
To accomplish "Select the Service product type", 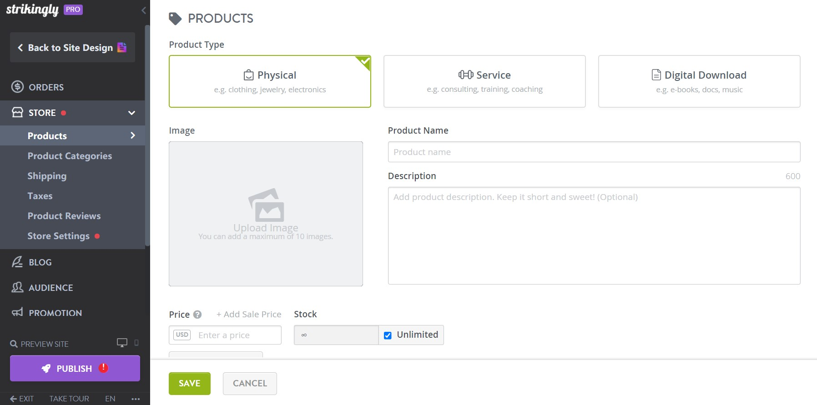I will point(484,81).
